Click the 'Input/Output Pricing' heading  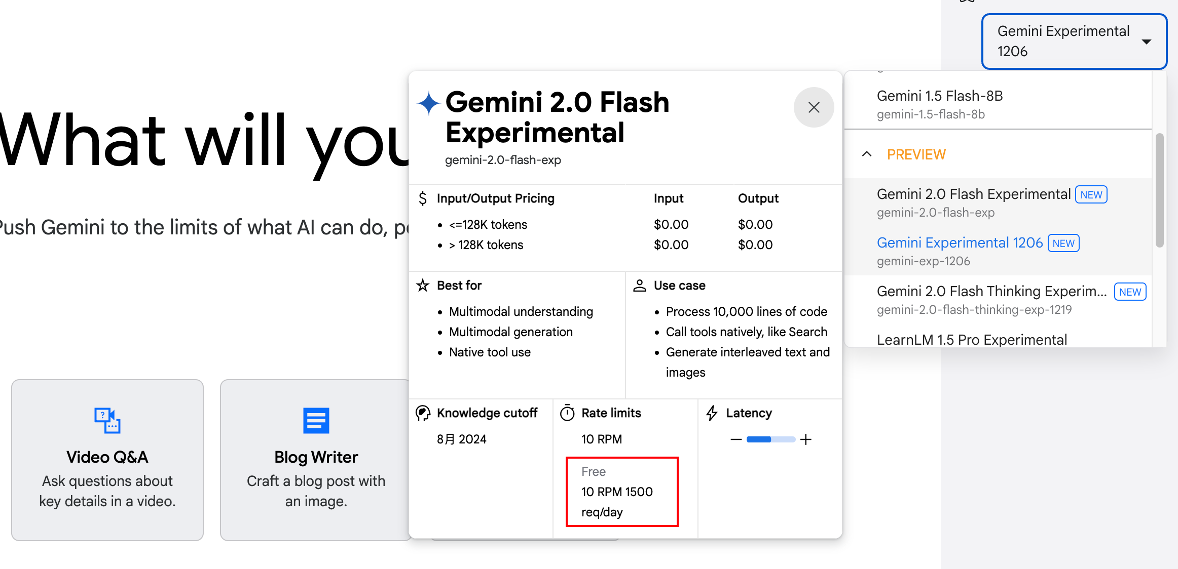496,198
